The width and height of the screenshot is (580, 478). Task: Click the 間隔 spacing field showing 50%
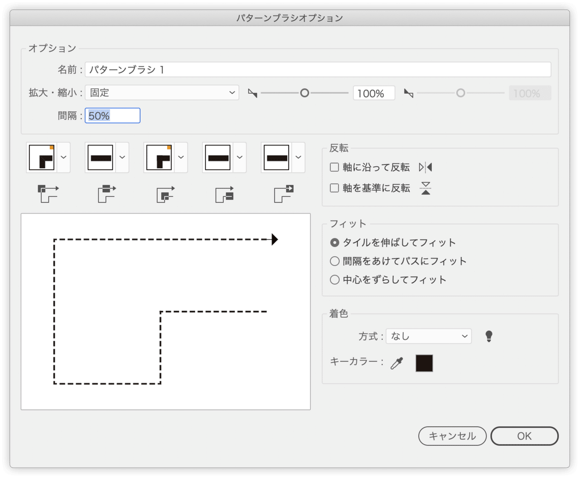click(x=113, y=116)
